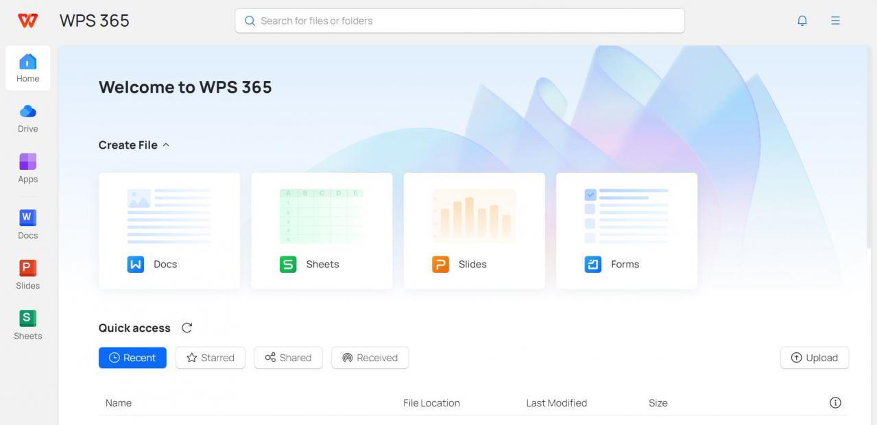Create a new Sheets file card
Image resolution: width=877 pixels, height=425 pixels.
pyautogui.click(x=322, y=231)
